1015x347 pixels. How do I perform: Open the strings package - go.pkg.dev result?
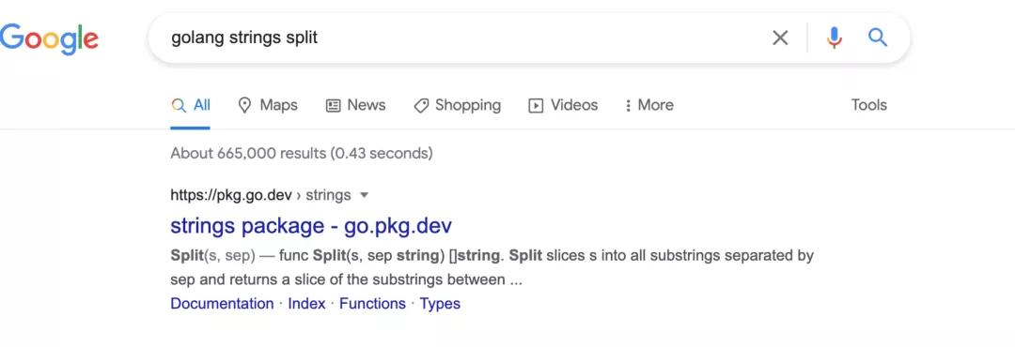click(x=311, y=225)
